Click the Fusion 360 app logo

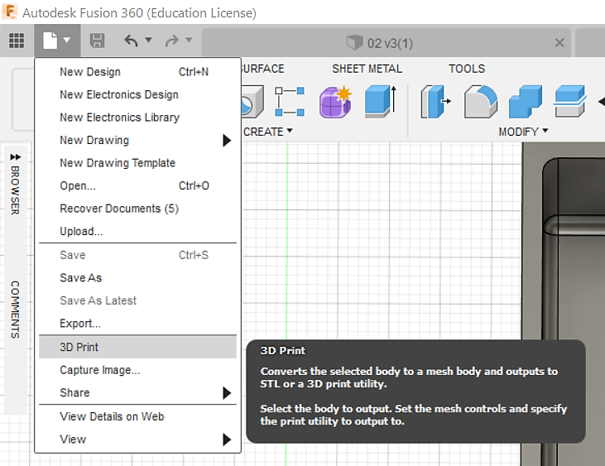(x=9, y=12)
